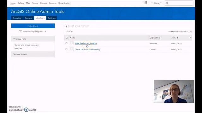Open the Sort by Date Joined dropdown
This screenshot has height=113, width=202.
click(178, 31)
